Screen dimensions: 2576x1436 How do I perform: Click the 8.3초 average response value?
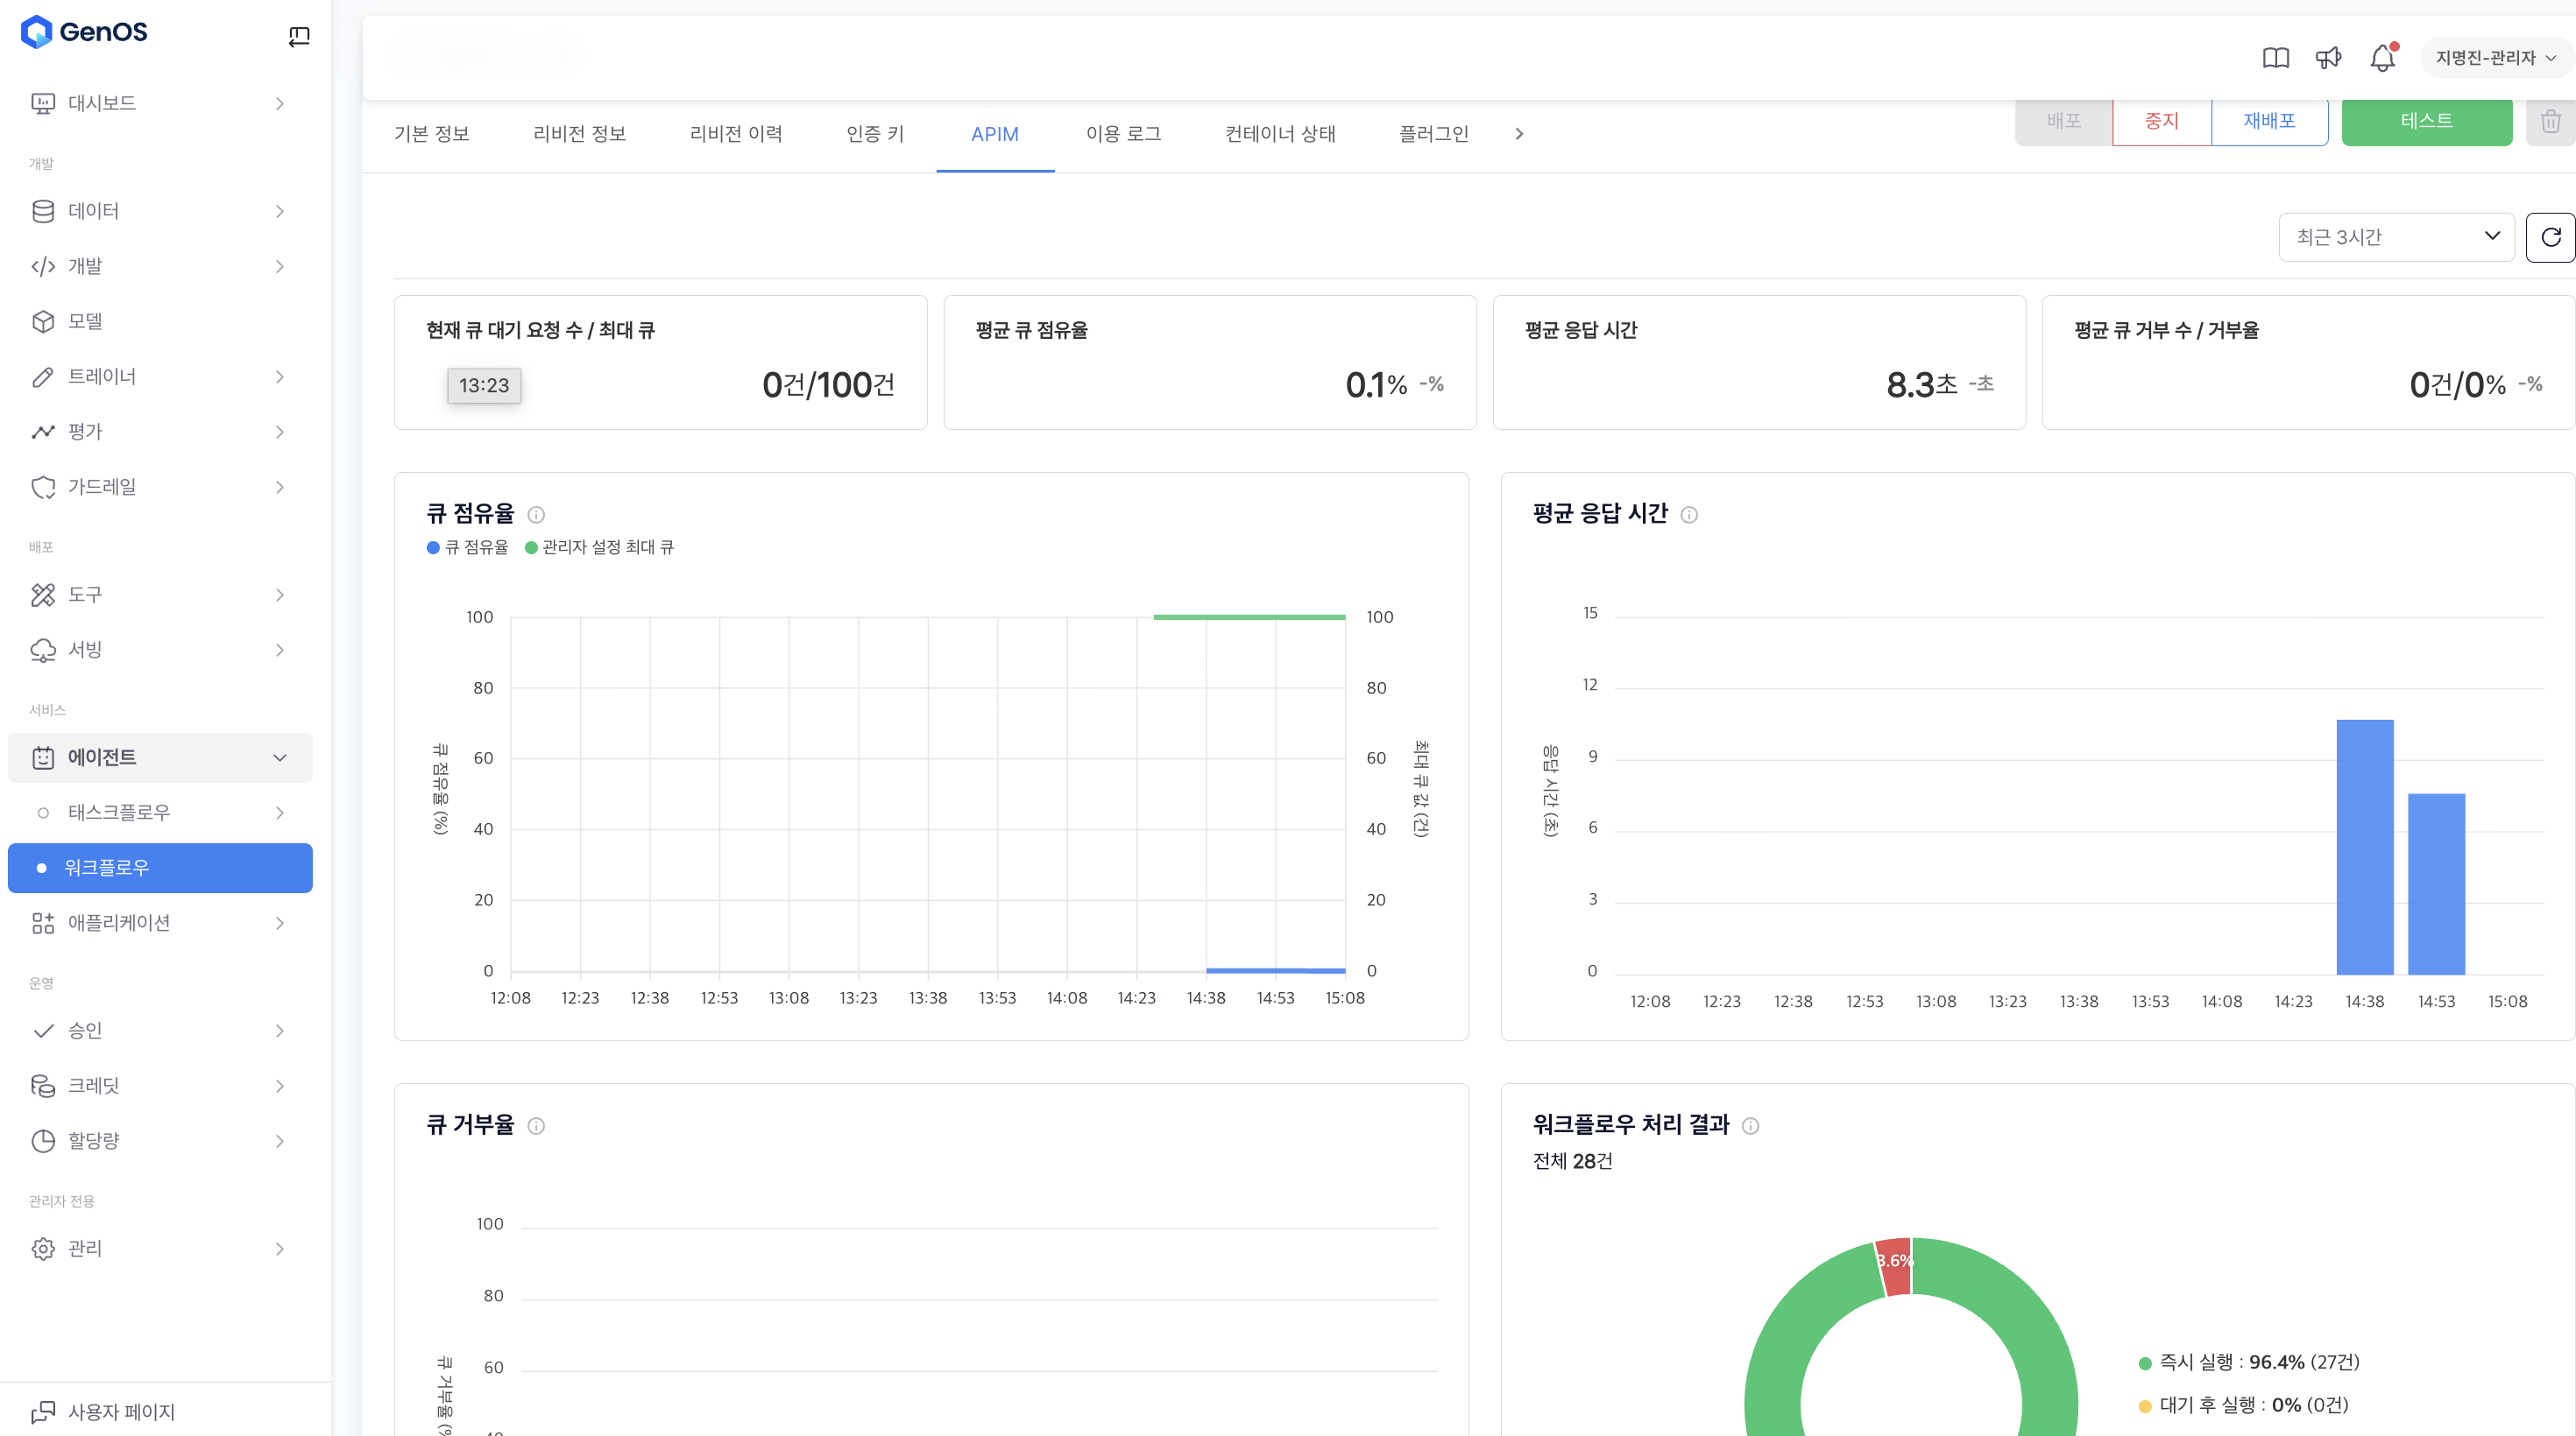coord(1922,384)
